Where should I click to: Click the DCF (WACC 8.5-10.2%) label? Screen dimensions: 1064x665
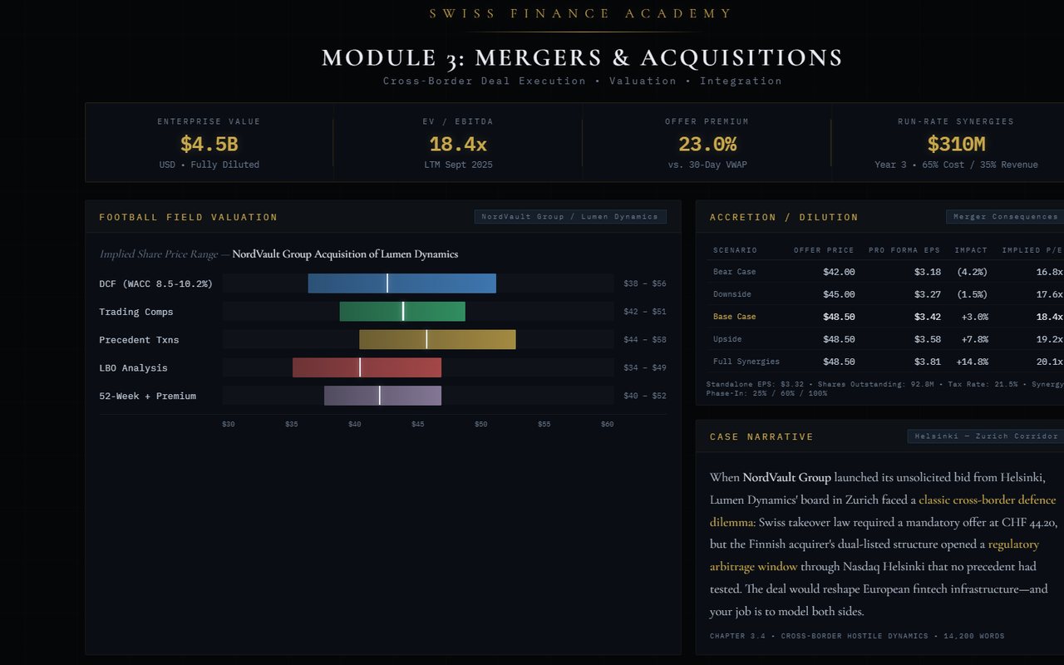click(155, 283)
